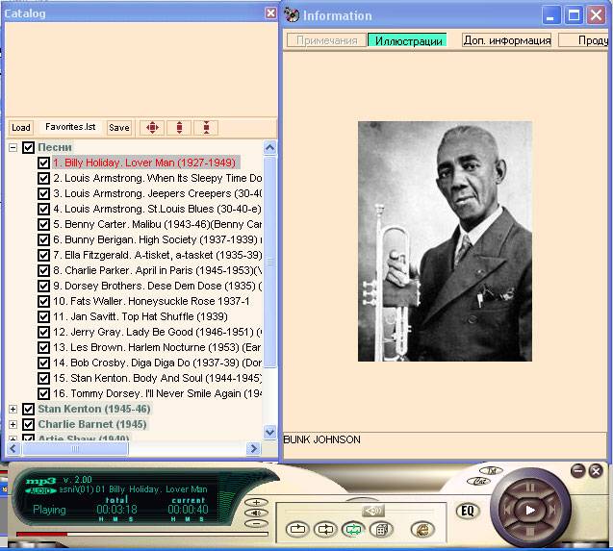
Task: Uncheck the Песни folder checkbox
Action: [28, 147]
